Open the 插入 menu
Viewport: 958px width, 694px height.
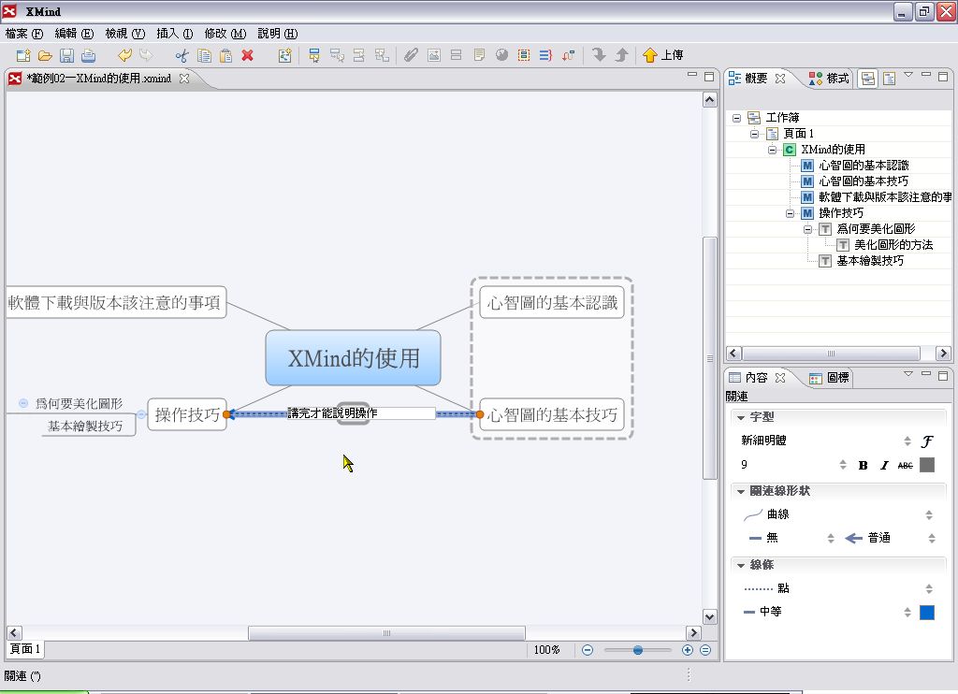[175, 34]
